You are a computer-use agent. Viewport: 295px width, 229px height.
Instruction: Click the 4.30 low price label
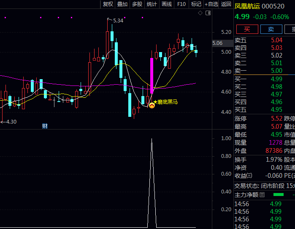[11, 122]
